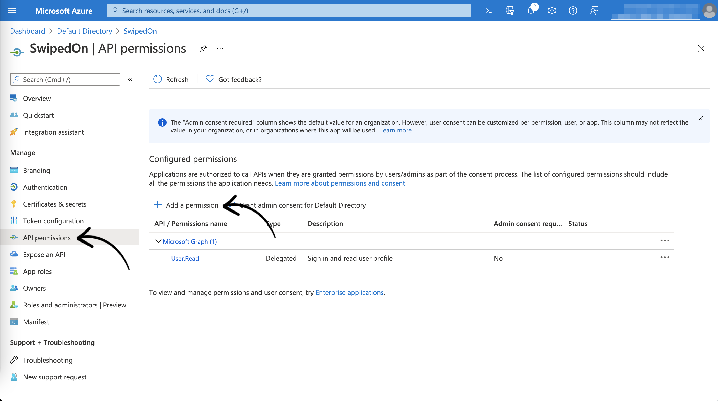
Task: Click the Description column header
Action: point(325,224)
